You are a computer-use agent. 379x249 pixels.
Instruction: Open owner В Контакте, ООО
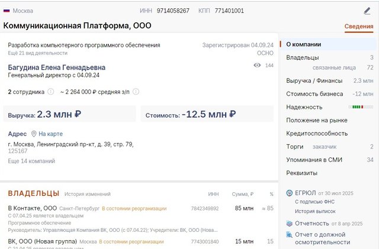pos(33,208)
